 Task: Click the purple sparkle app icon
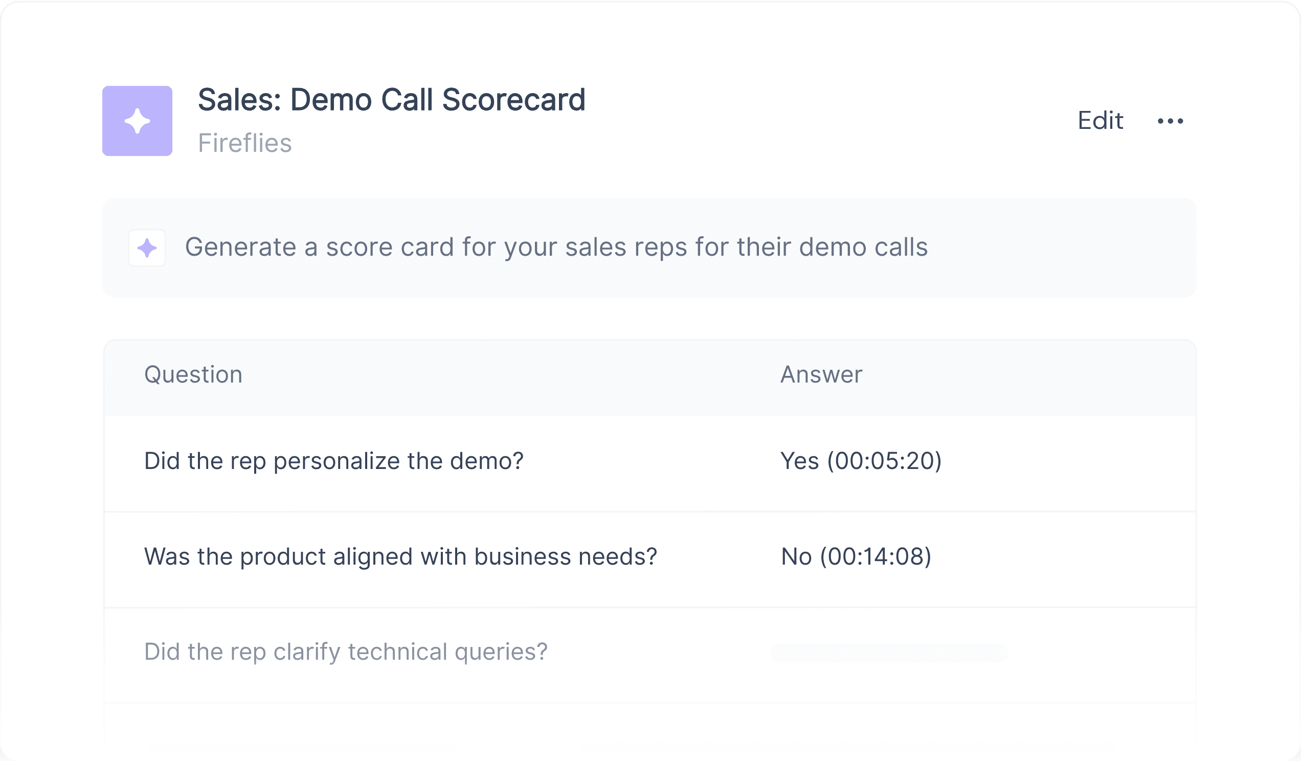(x=138, y=121)
